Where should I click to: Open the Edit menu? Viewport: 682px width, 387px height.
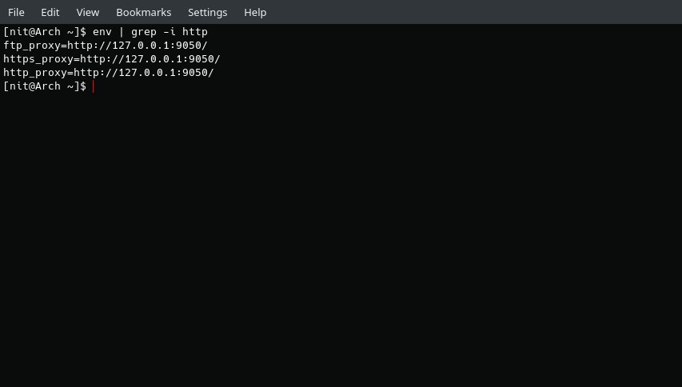(50, 12)
